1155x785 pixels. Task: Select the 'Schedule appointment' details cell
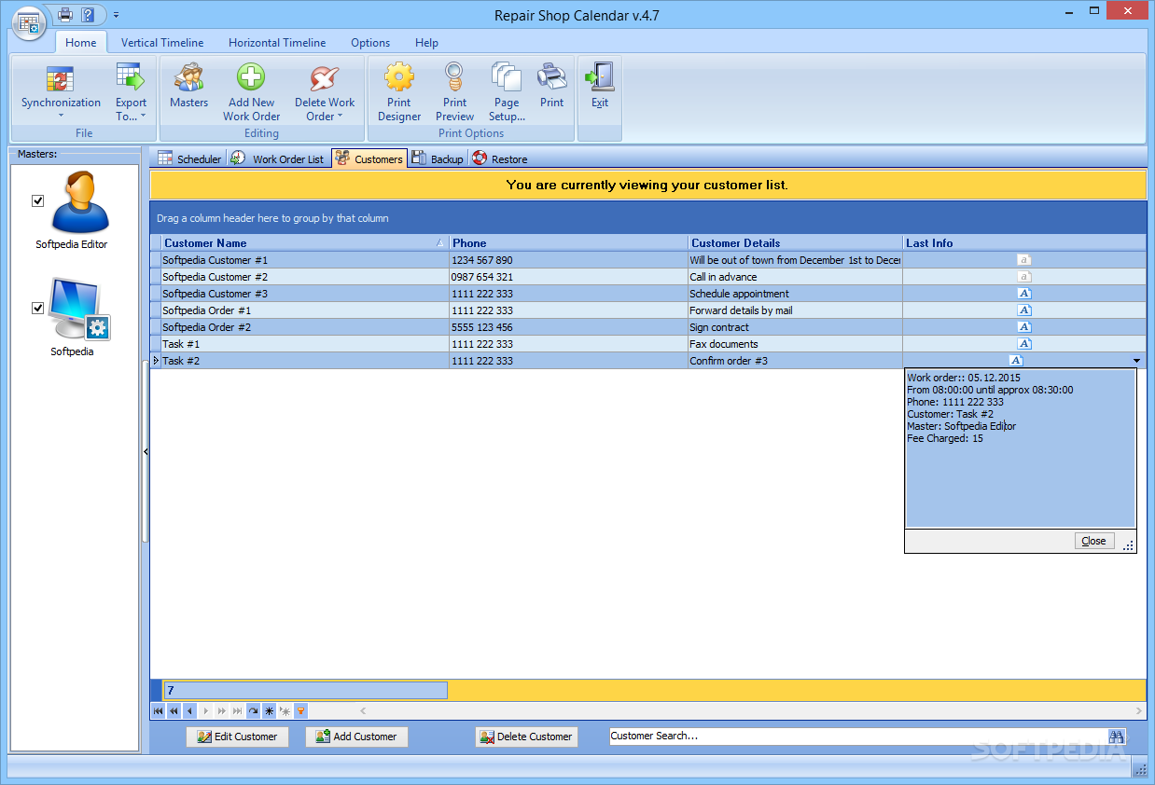795,294
